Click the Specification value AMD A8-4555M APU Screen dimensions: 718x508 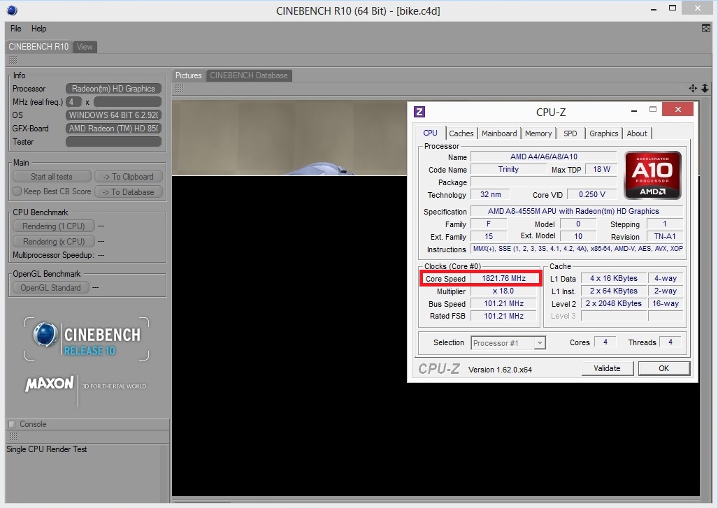click(x=577, y=211)
